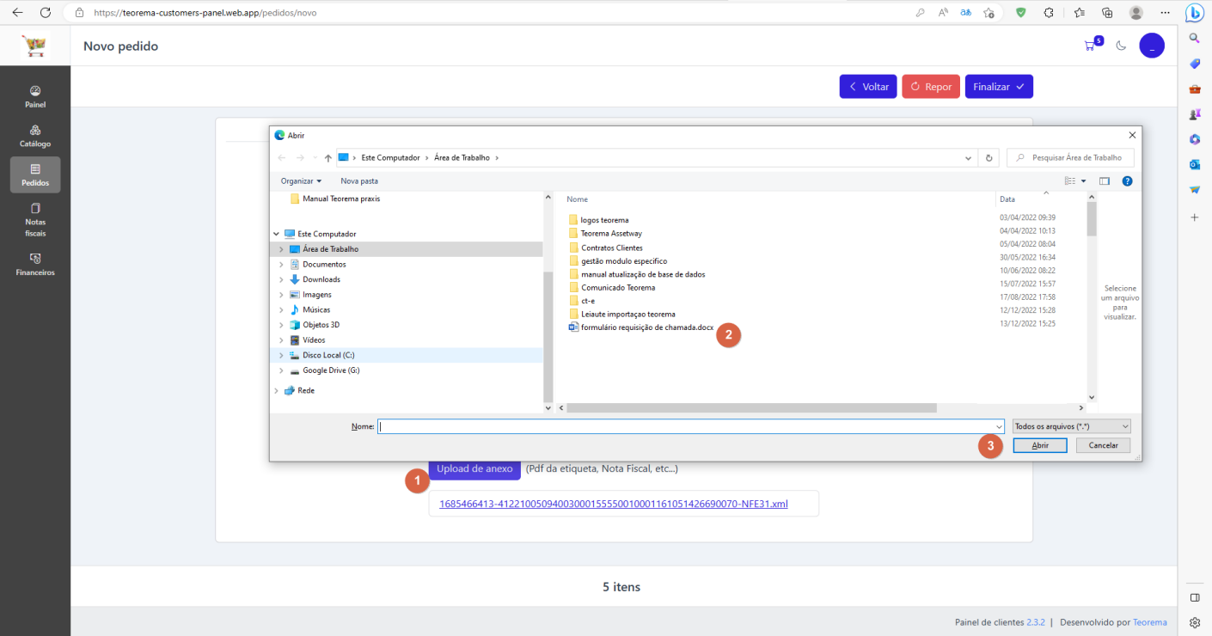This screenshot has height=636, width=1212.
Task: Refresh the file dialog address path
Action: (989, 158)
